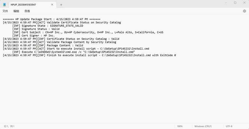Open the 文件 menu
The width and height of the screenshot is (249, 129).
(5, 11)
